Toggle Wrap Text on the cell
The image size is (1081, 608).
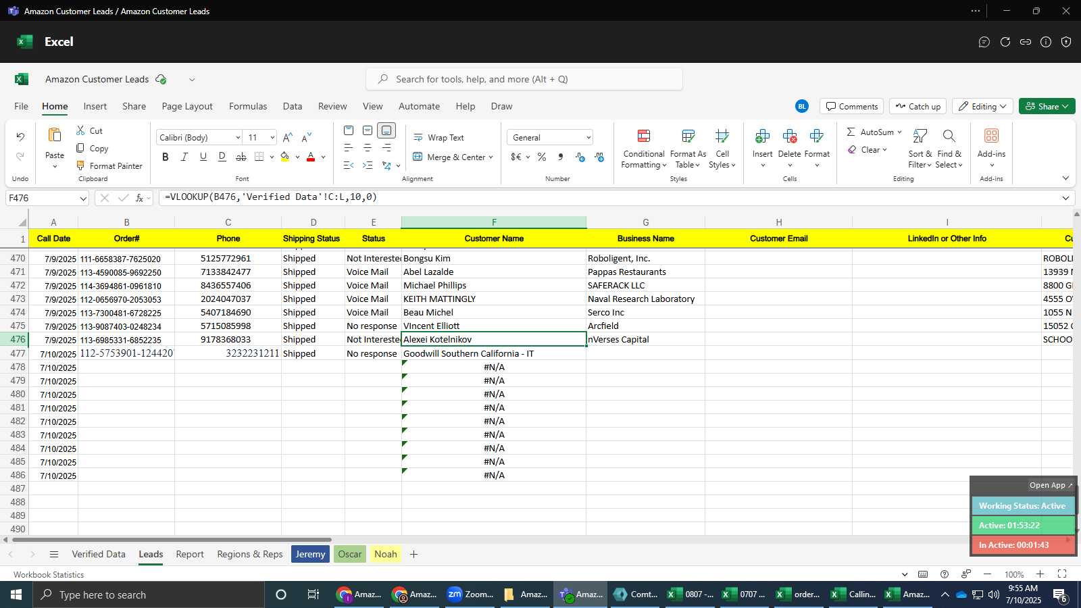(x=438, y=137)
